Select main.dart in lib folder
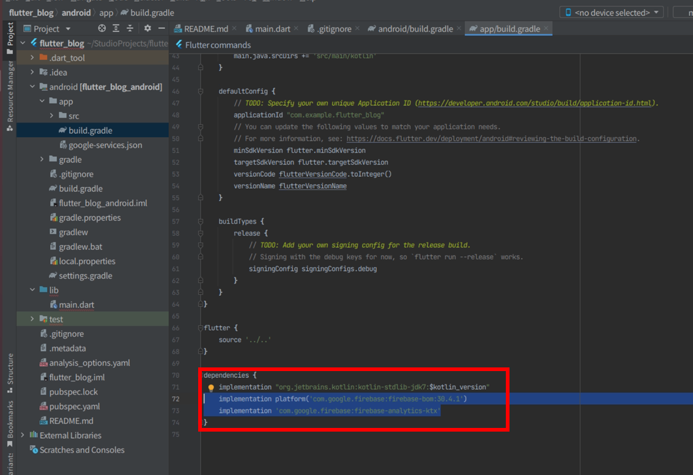Image resolution: width=693 pixels, height=475 pixels. click(x=72, y=304)
